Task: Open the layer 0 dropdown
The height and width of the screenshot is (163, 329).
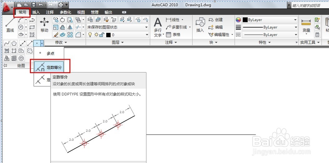Action: pyautogui.click(x=118, y=35)
